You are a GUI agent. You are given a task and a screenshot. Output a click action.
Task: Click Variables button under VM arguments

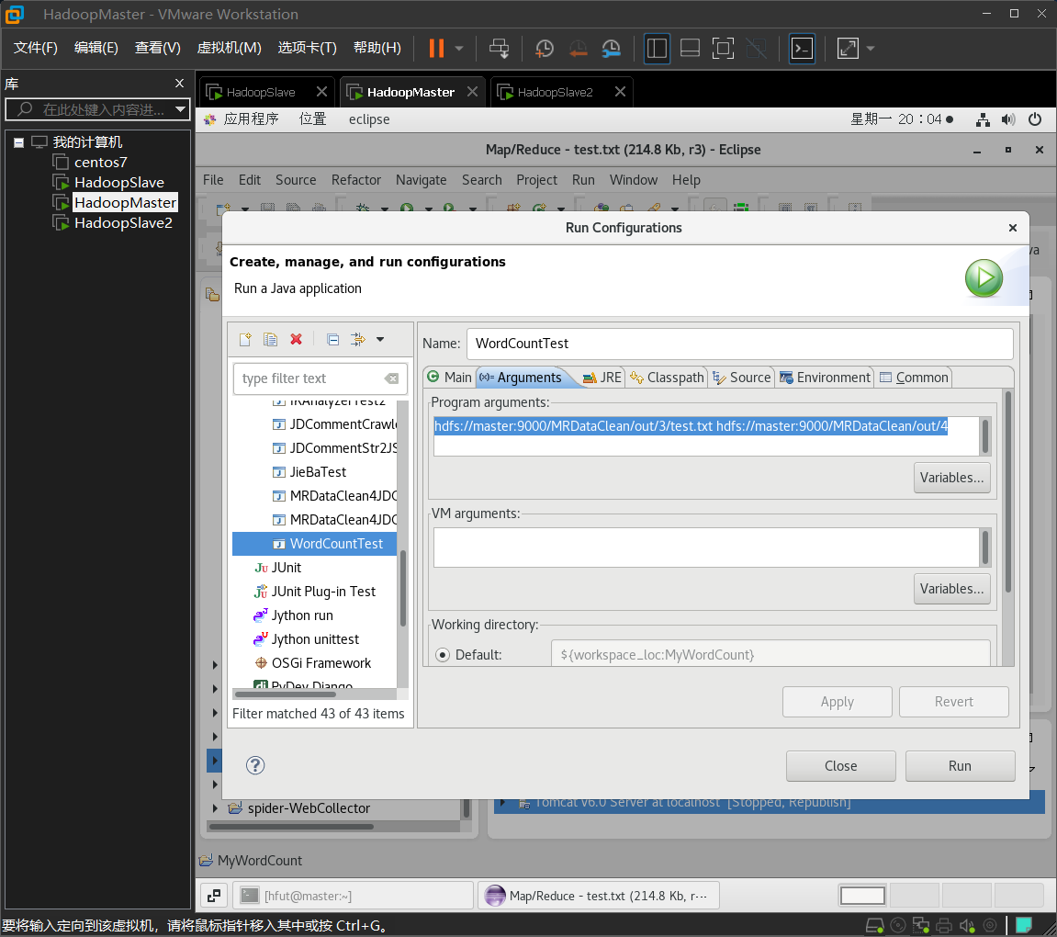coord(951,589)
